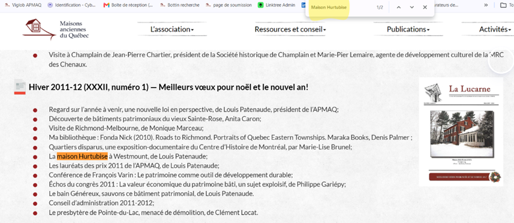
Task: Click the Maisons anciennes du Québec logo
Action: click(x=56, y=29)
